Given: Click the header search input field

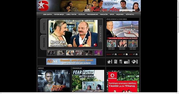Looking at the screenshot, I should click(127, 10).
